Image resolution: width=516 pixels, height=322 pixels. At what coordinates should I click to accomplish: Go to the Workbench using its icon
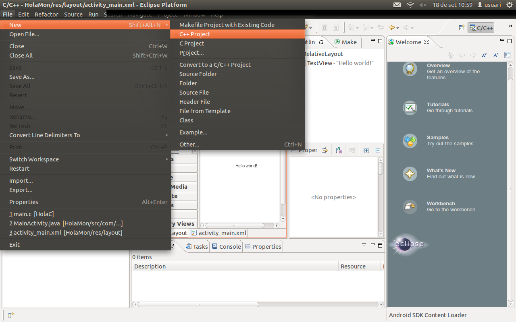pyautogui.click(x=410, y=207)
